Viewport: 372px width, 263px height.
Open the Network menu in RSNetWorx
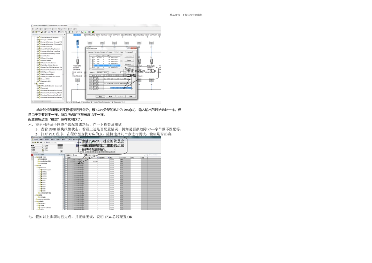(47, 29)
